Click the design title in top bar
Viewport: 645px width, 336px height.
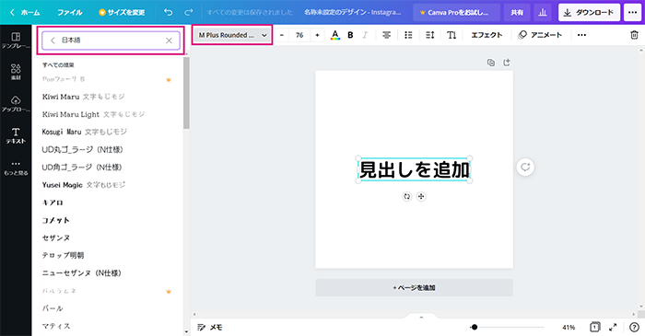pos(353,12)
